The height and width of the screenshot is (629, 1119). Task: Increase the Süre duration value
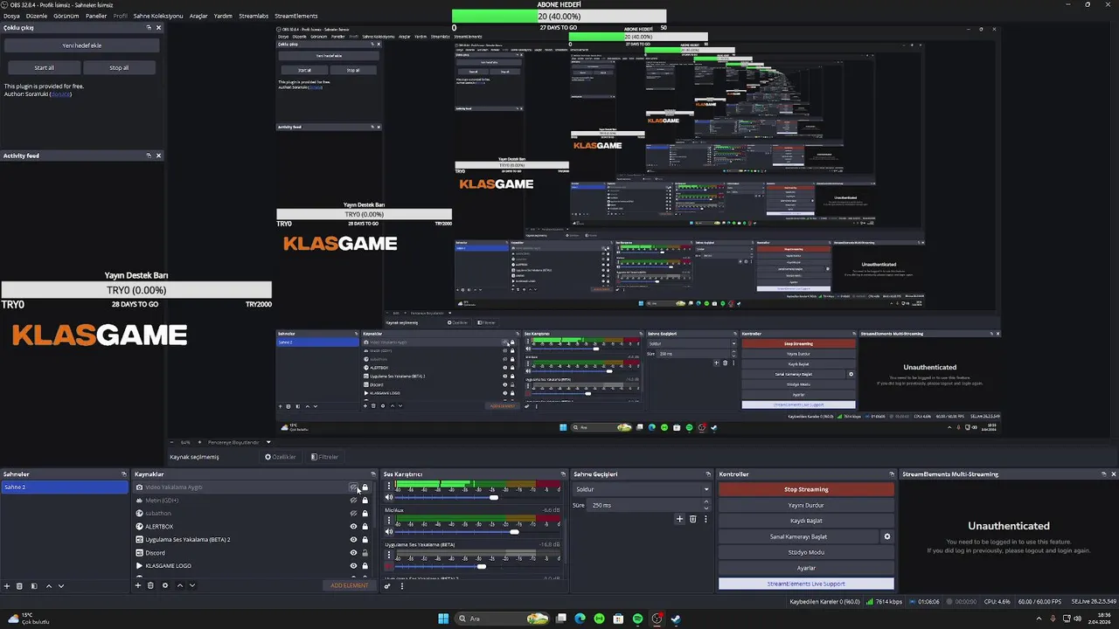pos(706,501)
